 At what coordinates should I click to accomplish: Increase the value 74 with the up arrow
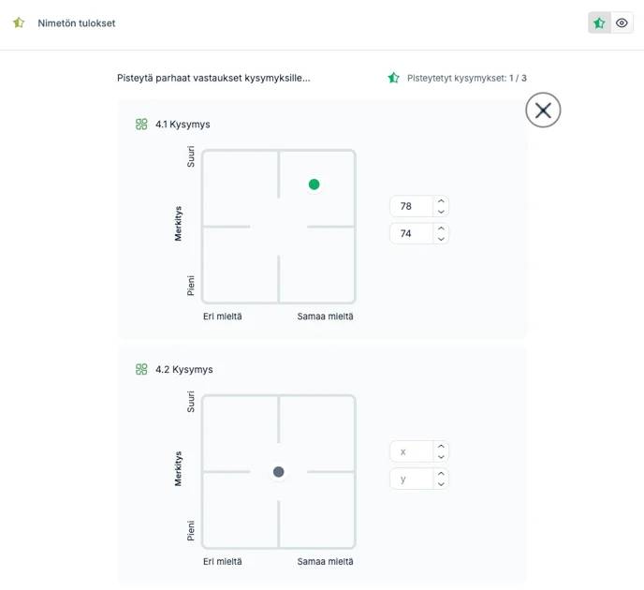[x=441, y=229]
